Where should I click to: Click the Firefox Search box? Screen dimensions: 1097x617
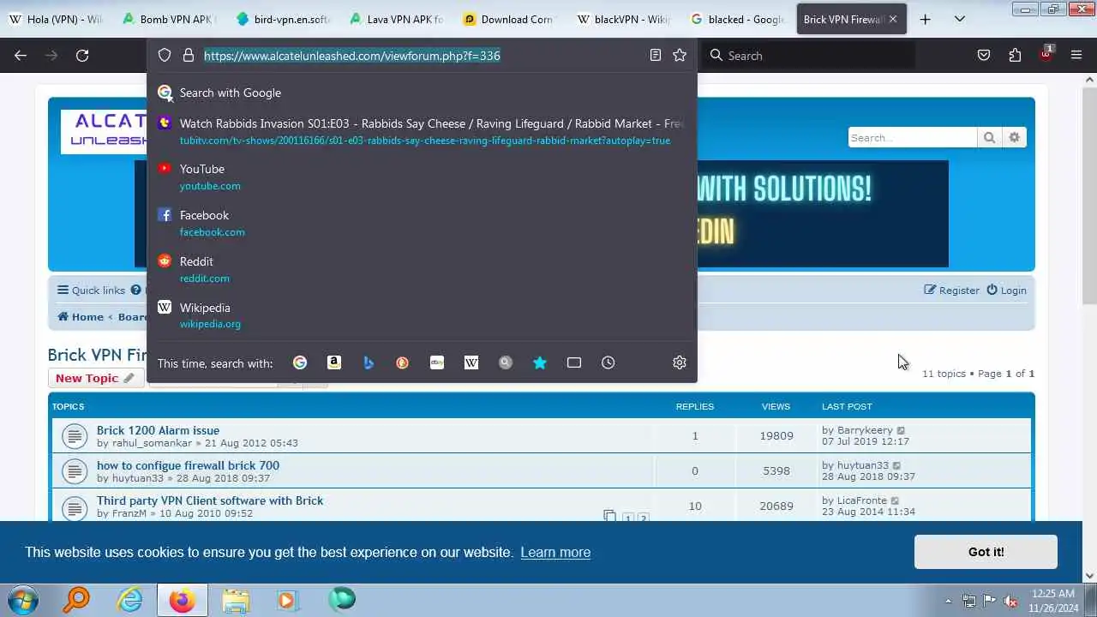click(x=810, y=56)
